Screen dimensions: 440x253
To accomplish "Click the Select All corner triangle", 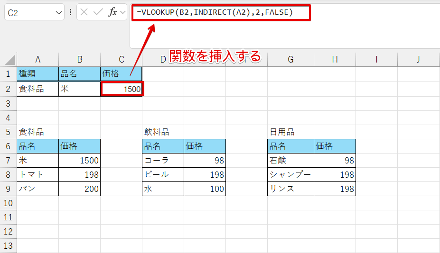I will click(x=10, y=60).
